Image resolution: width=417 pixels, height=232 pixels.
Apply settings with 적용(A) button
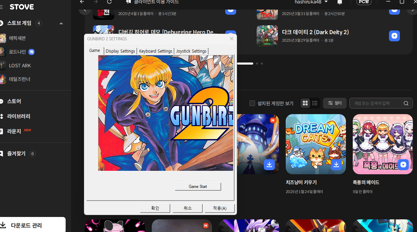(x=220, y=208)
